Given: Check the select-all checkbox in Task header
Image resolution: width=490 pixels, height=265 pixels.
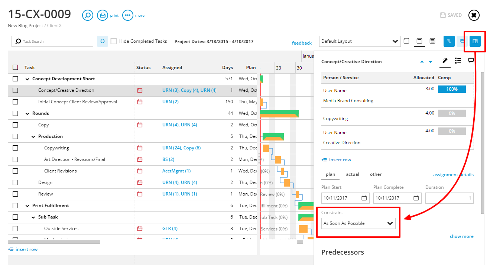Looking at the screenshot, I should (15, 67).
